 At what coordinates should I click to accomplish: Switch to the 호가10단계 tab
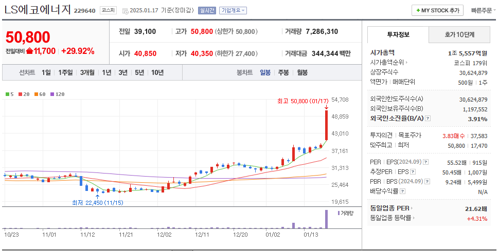[x=459, y=34]
